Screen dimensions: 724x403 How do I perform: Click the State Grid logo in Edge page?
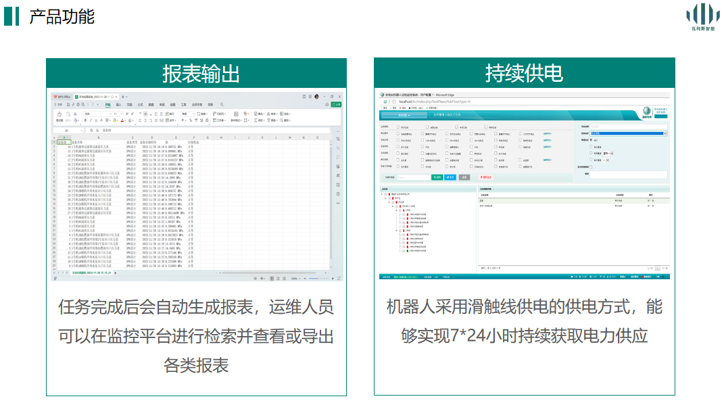pyautogui.click(x=646, y=112)
